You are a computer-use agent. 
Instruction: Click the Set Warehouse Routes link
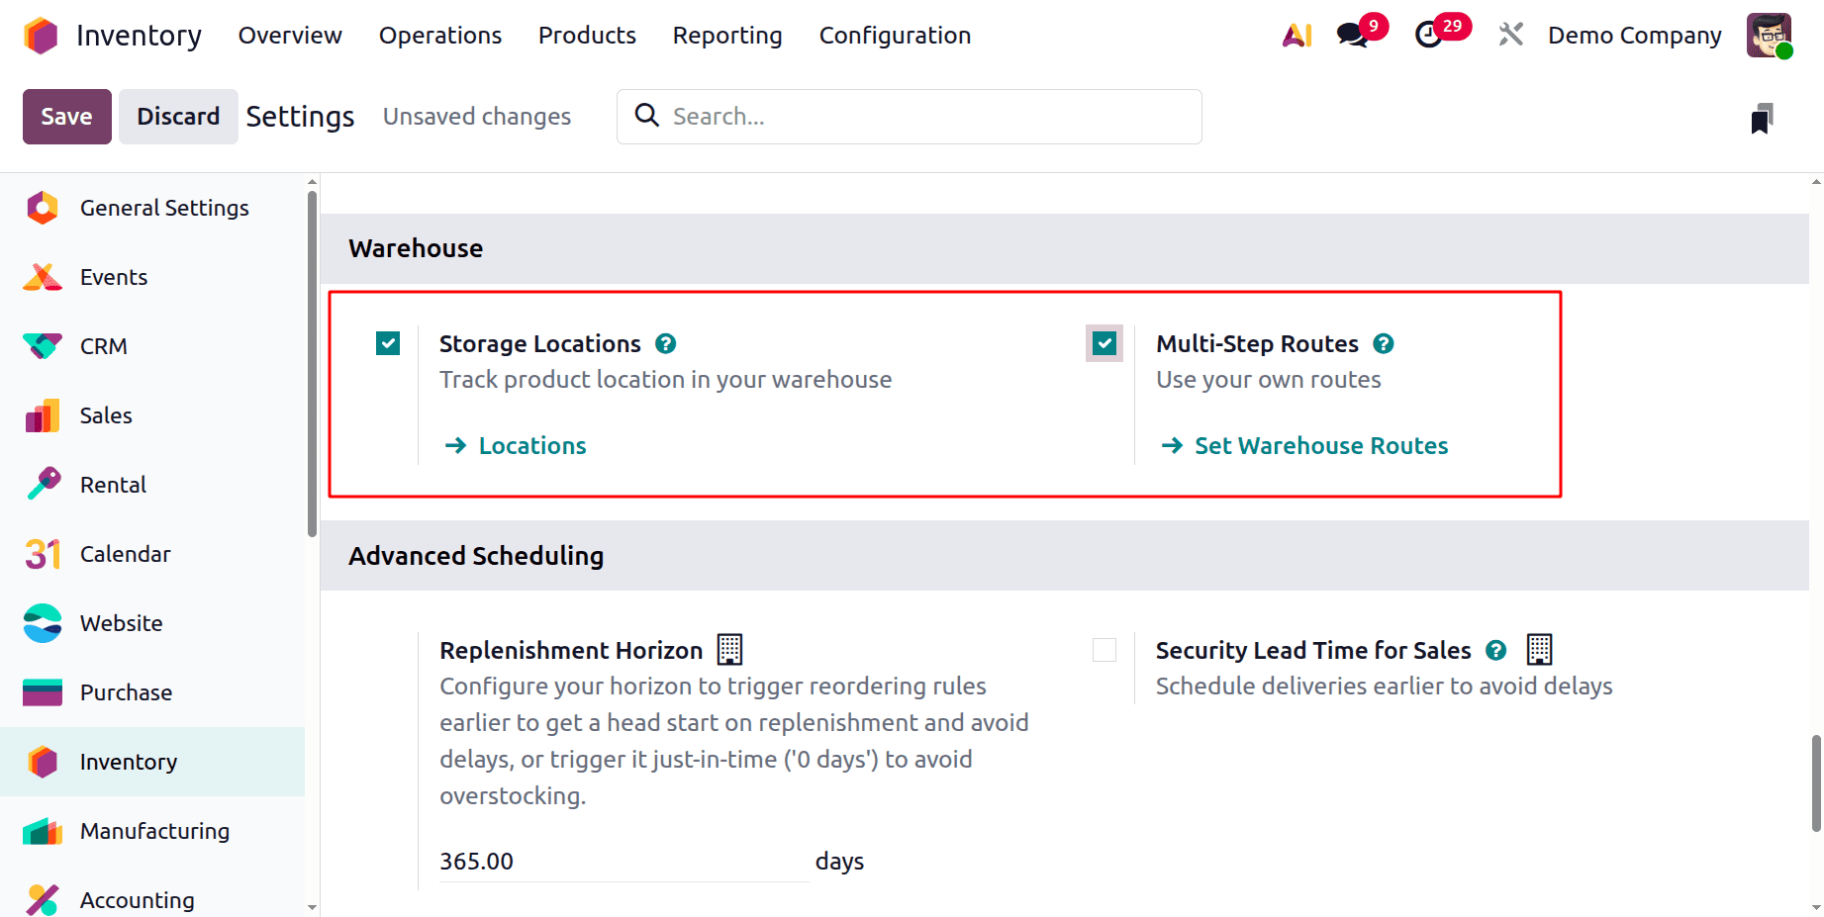[x=1320, y=445]
